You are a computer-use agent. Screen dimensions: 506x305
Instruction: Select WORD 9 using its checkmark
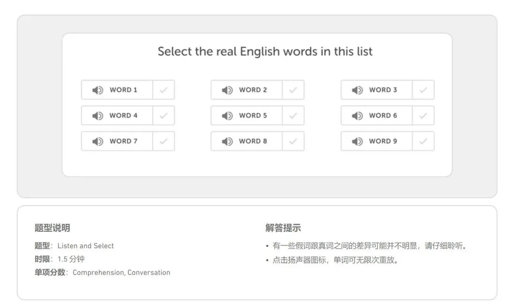[x=423, y=141]
